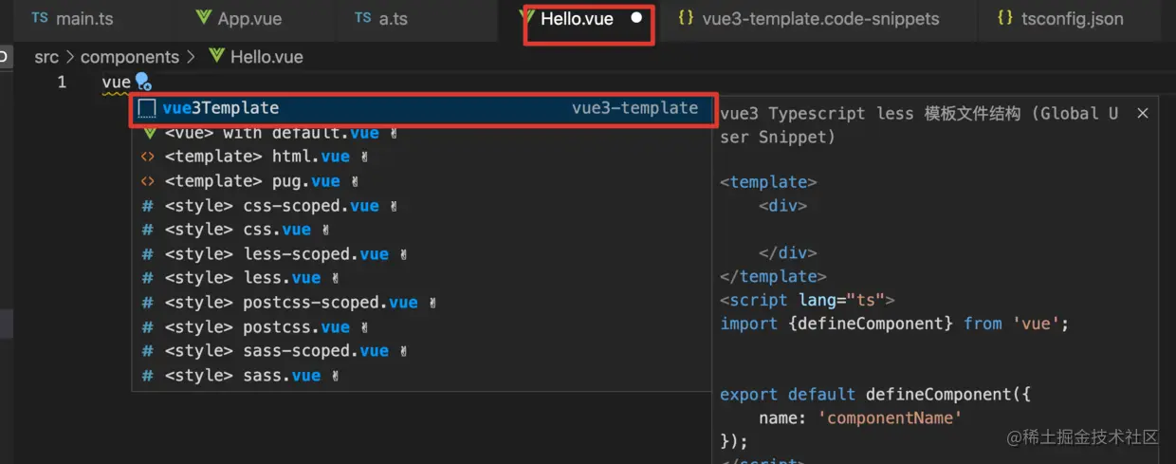Click the hash icon on '<style> sass.vue' row
Image resolution: width=1176 pixels, height=464 pixels.
147,376
